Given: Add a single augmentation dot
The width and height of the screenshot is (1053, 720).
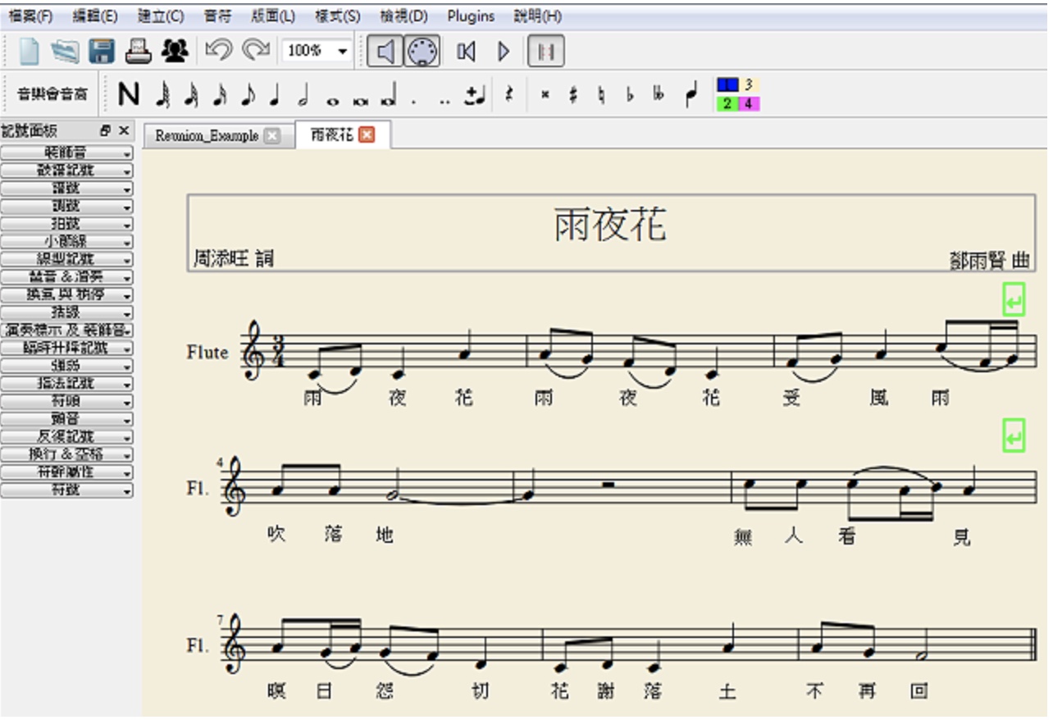Looking at the screenshot, I should [414, 102].
